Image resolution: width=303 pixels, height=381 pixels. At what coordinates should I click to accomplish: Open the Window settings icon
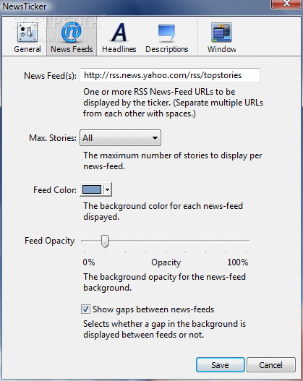coord(221,33)
